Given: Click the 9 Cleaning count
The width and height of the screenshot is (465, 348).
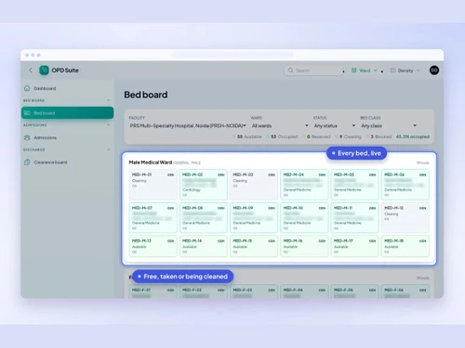Looking at the screenshot, I should [x=348, y=136].
